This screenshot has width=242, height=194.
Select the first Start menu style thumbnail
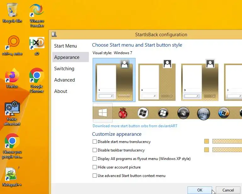[114, 80]
